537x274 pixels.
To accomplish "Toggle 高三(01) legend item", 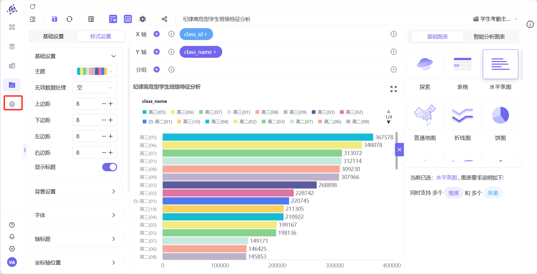I will click(239, 112).
